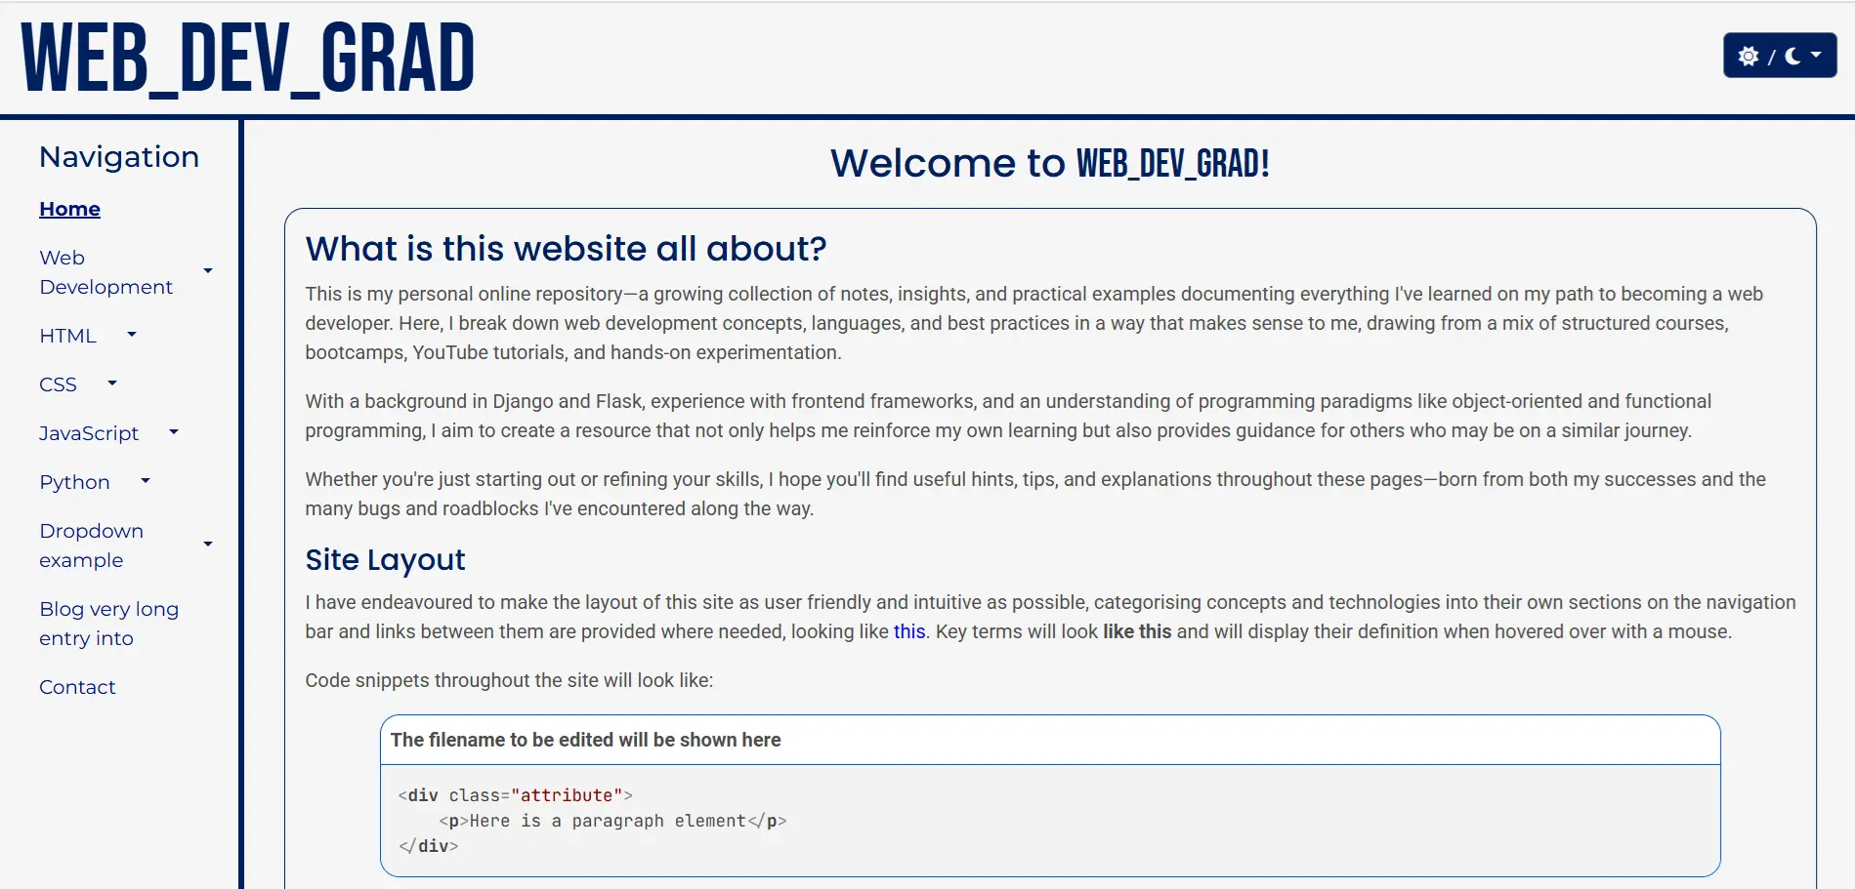The width and height of the screenshot is (1855, 889).
Task: Click 'What is this website all about?' heading
Action: pos(566,249)
